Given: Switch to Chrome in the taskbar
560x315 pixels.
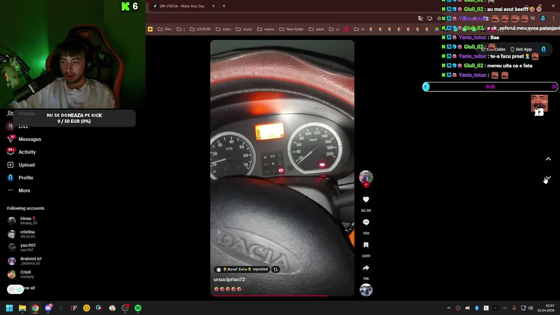Looking at the screenshot, I should click(35, 308).
